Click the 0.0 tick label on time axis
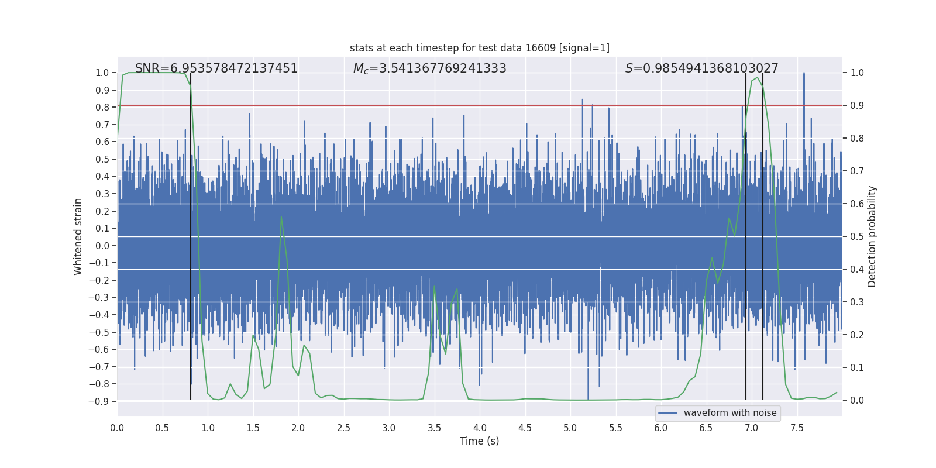This screenshot has height=468, width=936. click(117, 428)
